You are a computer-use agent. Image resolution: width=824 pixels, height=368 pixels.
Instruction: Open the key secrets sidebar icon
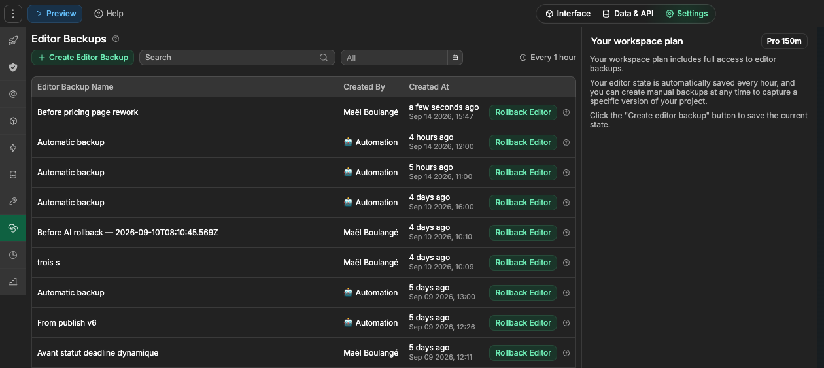(13, 201)
